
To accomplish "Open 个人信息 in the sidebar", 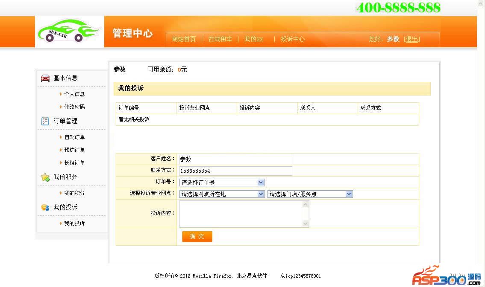I will point(74,94).
